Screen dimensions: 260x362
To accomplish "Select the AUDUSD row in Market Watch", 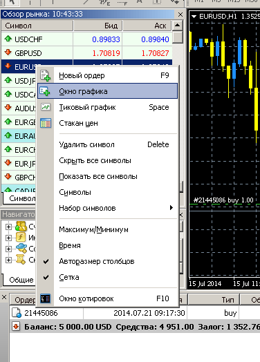I will click(x=19, y=108).
